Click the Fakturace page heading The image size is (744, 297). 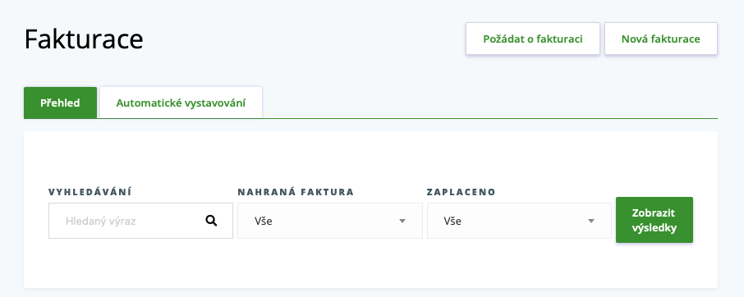point(84,39)
